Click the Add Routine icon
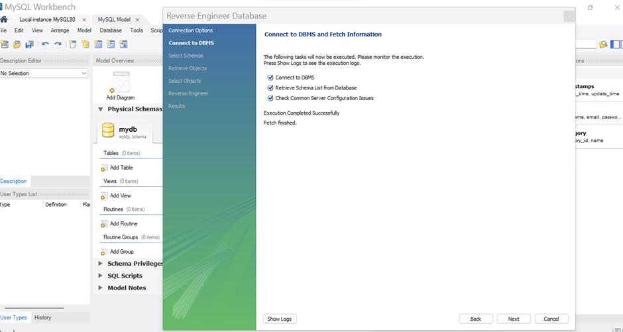The height and width of the screenshot is (332, 623). tap(103, 224)
